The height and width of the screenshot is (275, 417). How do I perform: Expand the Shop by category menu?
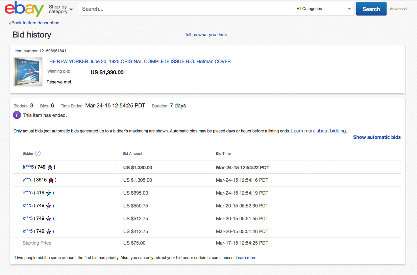[x=61, y=9]
